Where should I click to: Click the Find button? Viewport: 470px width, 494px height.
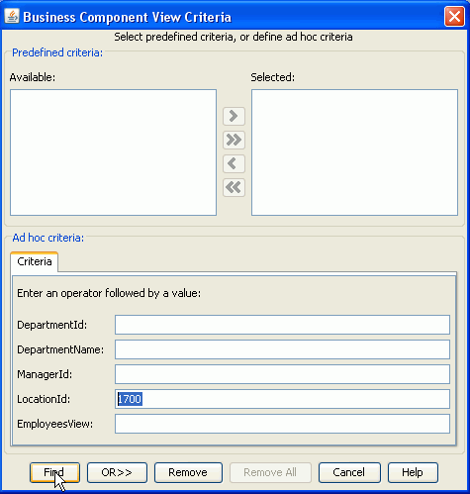pyautogui.click(x=54, y=472)
